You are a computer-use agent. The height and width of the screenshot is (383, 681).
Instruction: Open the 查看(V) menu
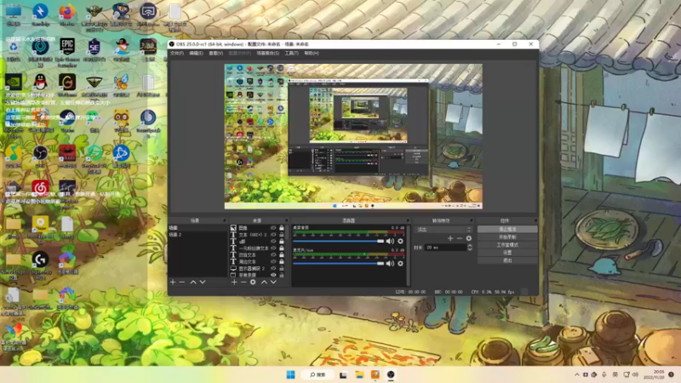pyautogui.click(x=216, y=53)
